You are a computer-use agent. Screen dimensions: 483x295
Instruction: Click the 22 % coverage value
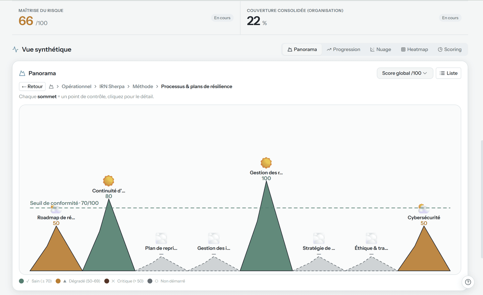tap(257, 21)
